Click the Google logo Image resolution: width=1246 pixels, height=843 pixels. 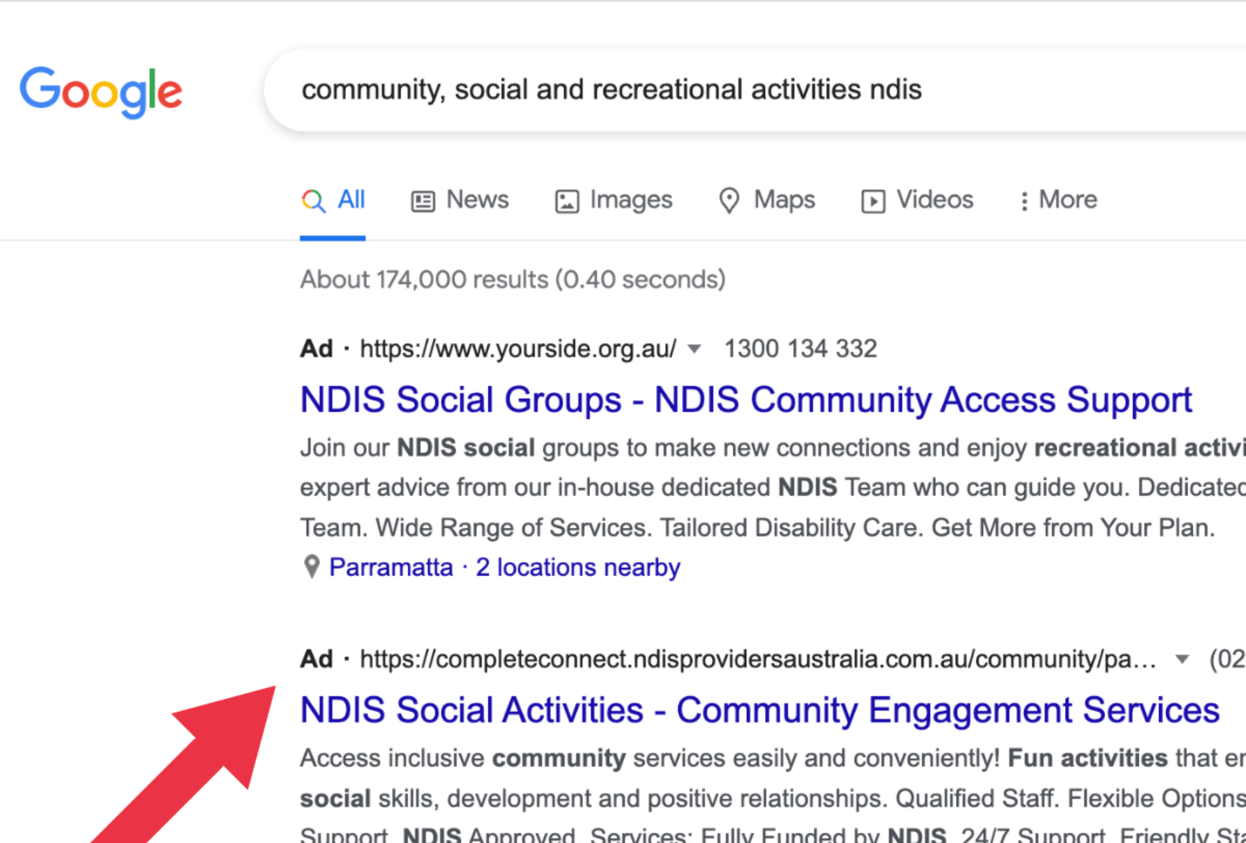(101, 91)
